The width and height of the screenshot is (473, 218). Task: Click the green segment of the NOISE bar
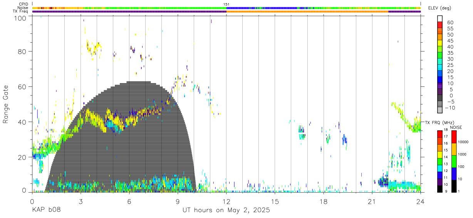point(454,161)
